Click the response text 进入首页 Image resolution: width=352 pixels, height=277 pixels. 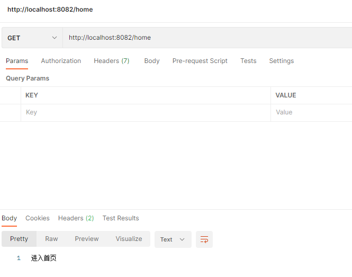43,258
